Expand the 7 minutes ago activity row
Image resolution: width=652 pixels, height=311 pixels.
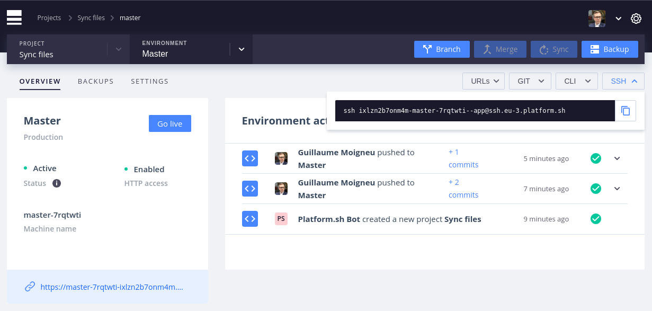(617, 189)
